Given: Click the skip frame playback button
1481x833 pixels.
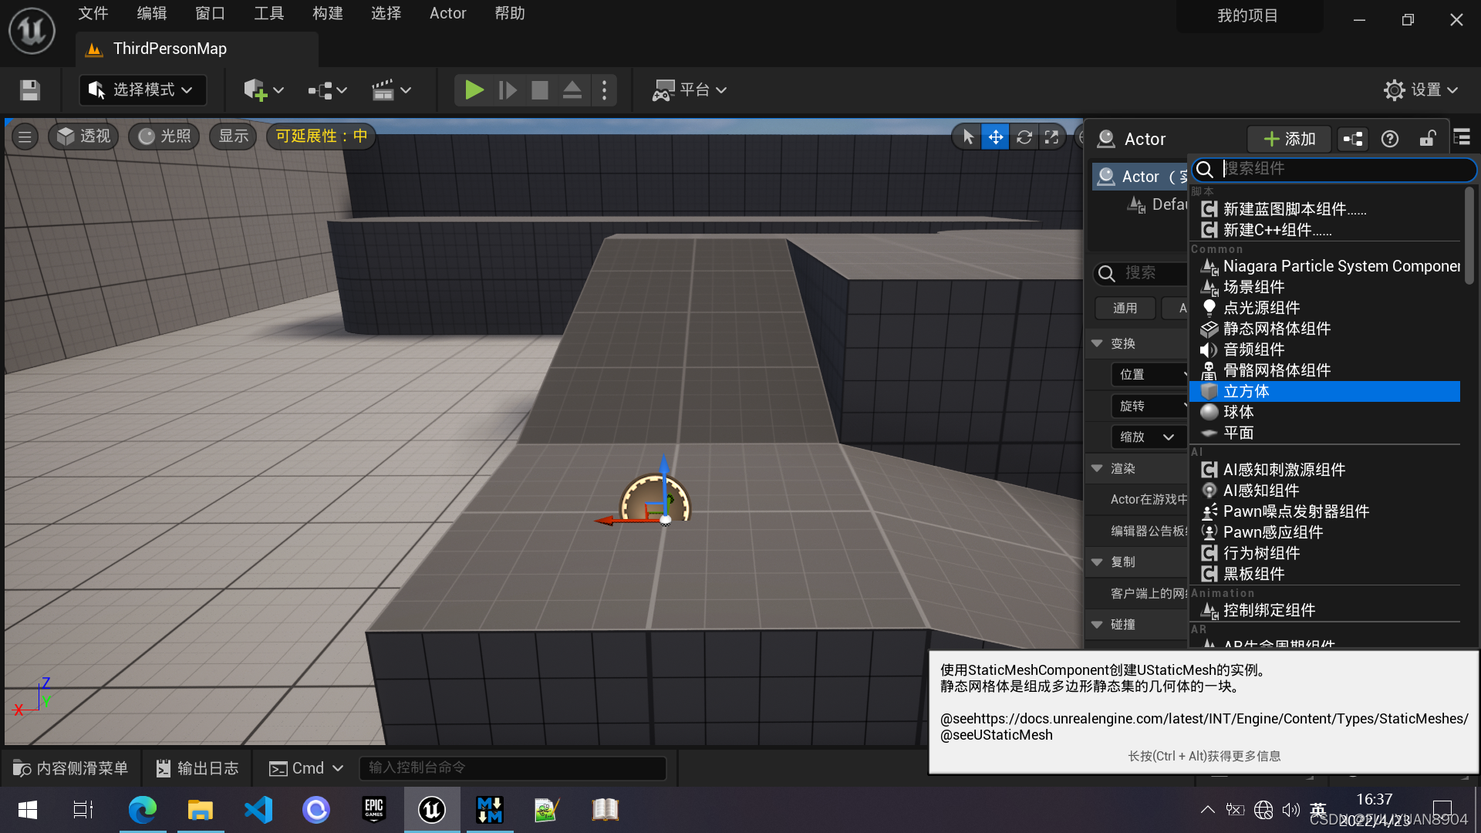Looking at the screenshot, I should (507, 90).
